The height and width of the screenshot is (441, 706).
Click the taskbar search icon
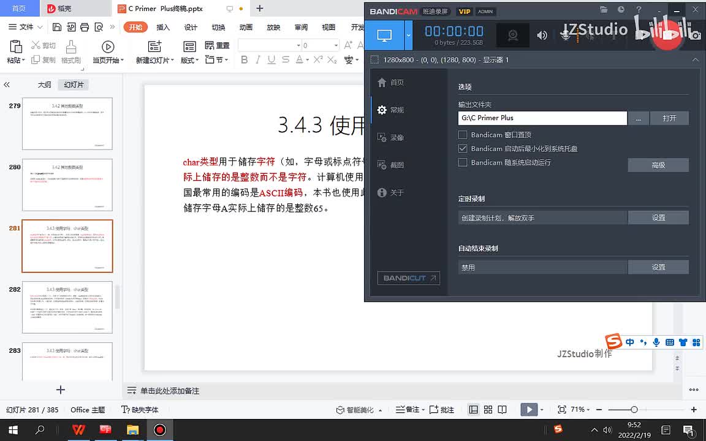pyautogui.click(x=40, y=430)
